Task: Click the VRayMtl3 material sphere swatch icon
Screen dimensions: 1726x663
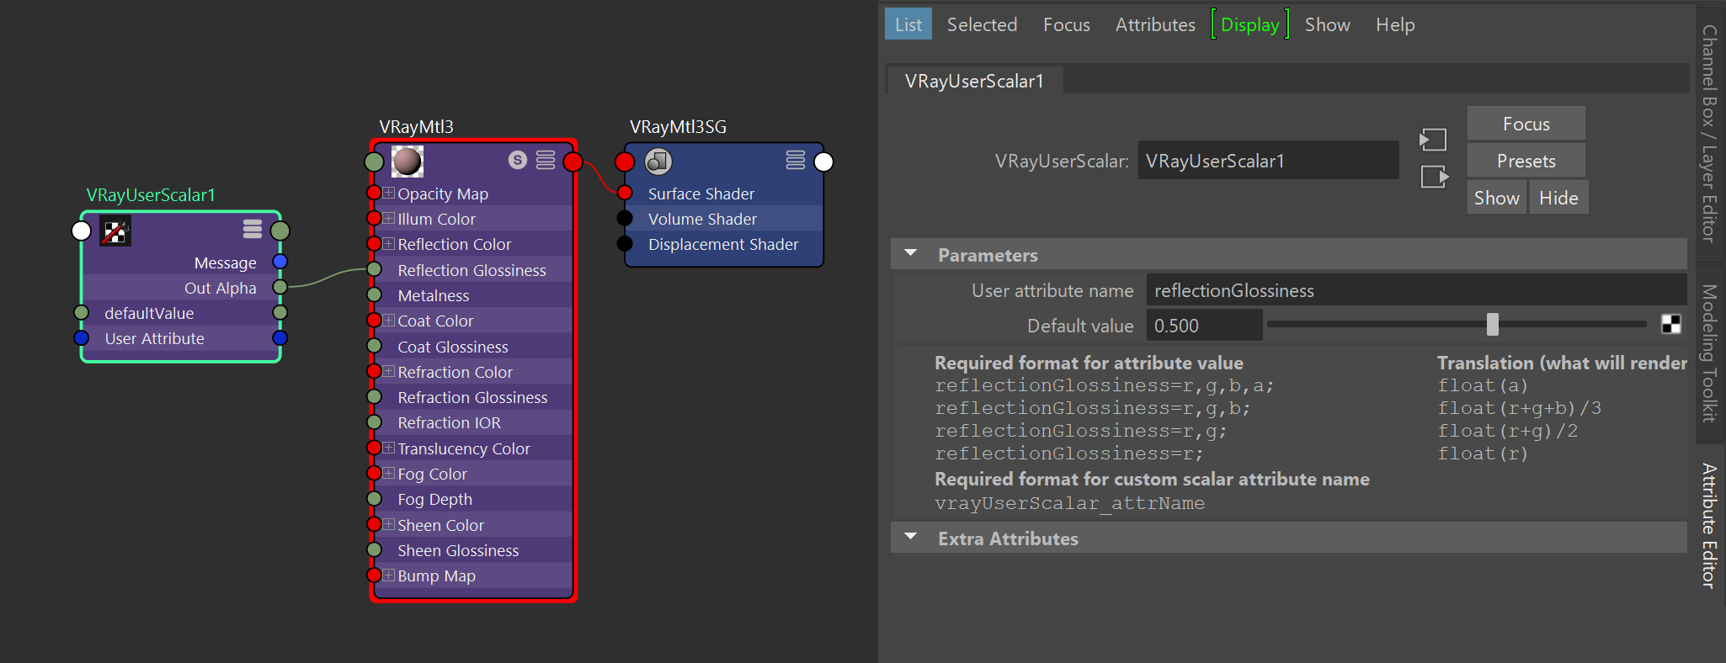Action: point(408,161)
